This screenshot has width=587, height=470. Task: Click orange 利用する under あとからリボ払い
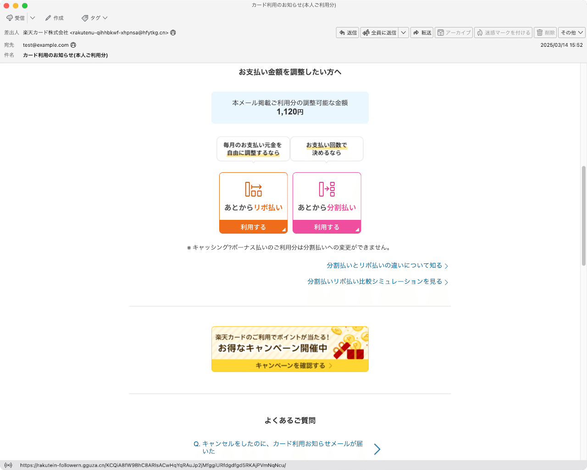point(253,227)
